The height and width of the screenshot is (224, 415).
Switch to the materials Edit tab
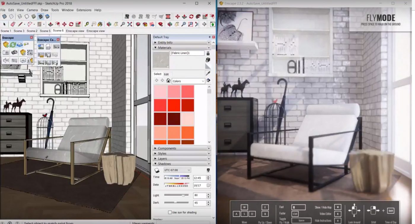pos(166,74)
